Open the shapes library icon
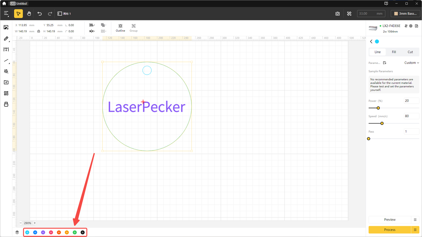The height and width of the screenshot is (237, 422). [x=6, y=93]
